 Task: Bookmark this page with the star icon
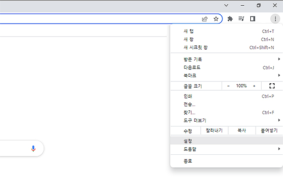(216, 19)
